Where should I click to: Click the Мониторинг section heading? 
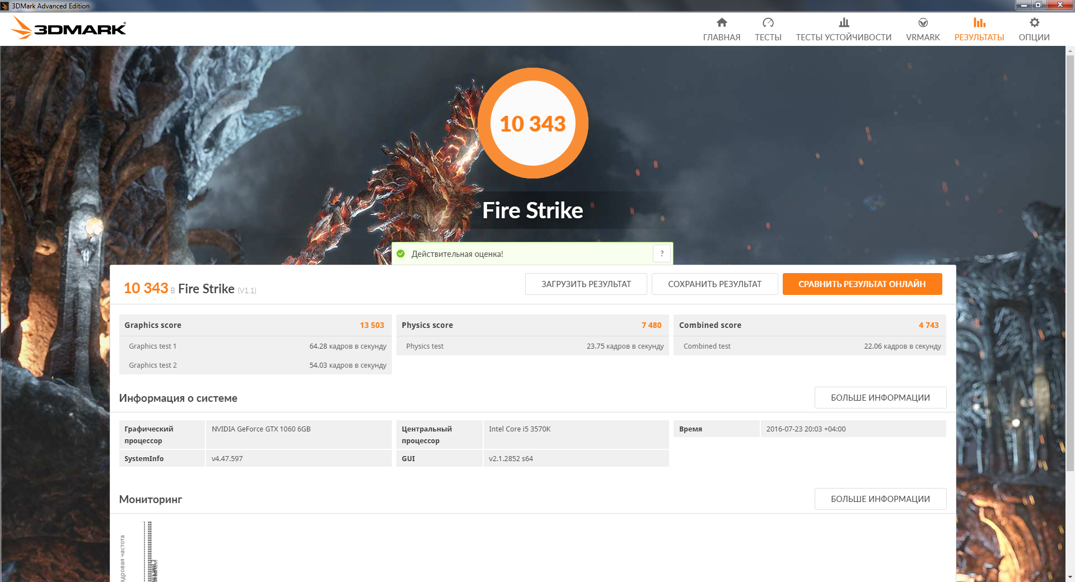[x=151, y=499]
